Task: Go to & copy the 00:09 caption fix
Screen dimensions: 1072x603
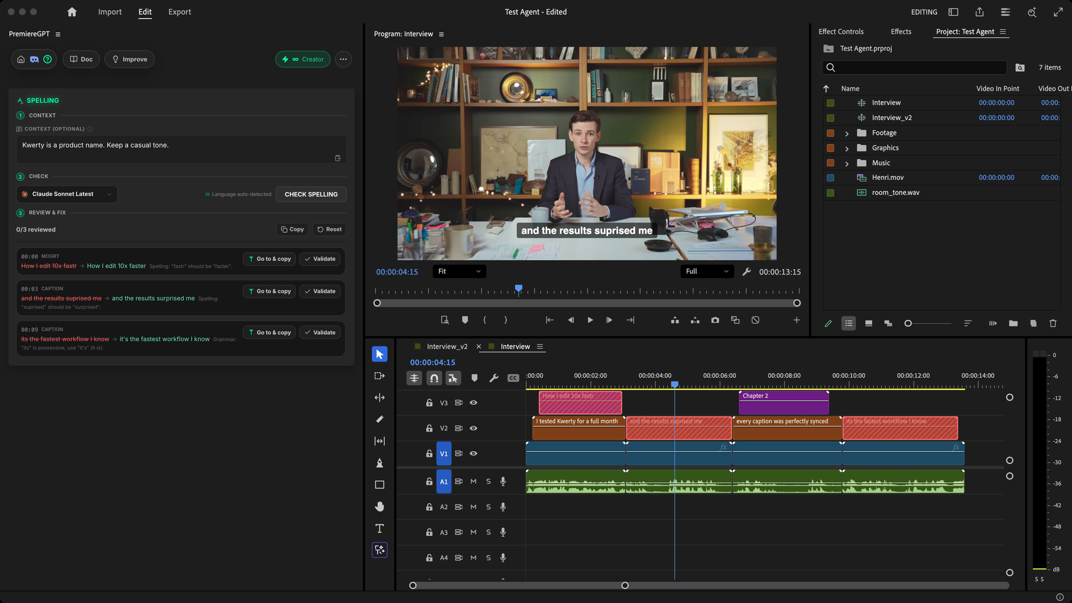Action: pos(269,332)
